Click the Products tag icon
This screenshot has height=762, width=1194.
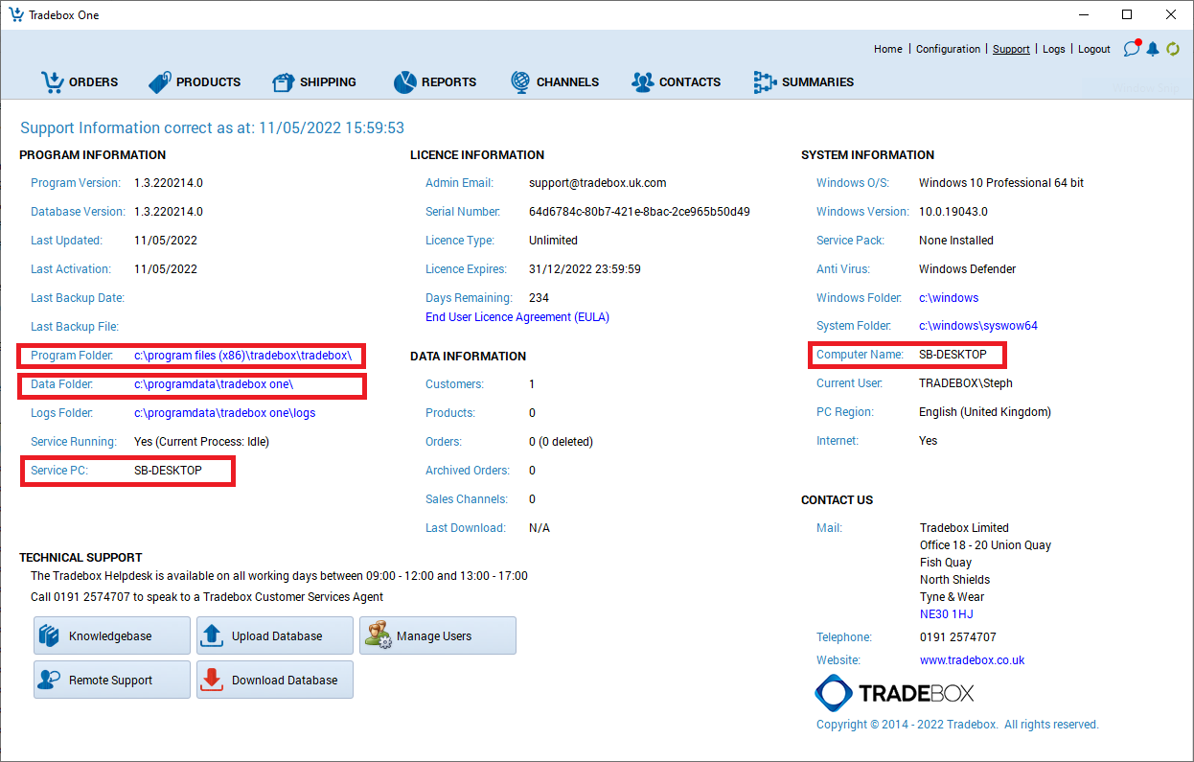[x=160, y=82]
